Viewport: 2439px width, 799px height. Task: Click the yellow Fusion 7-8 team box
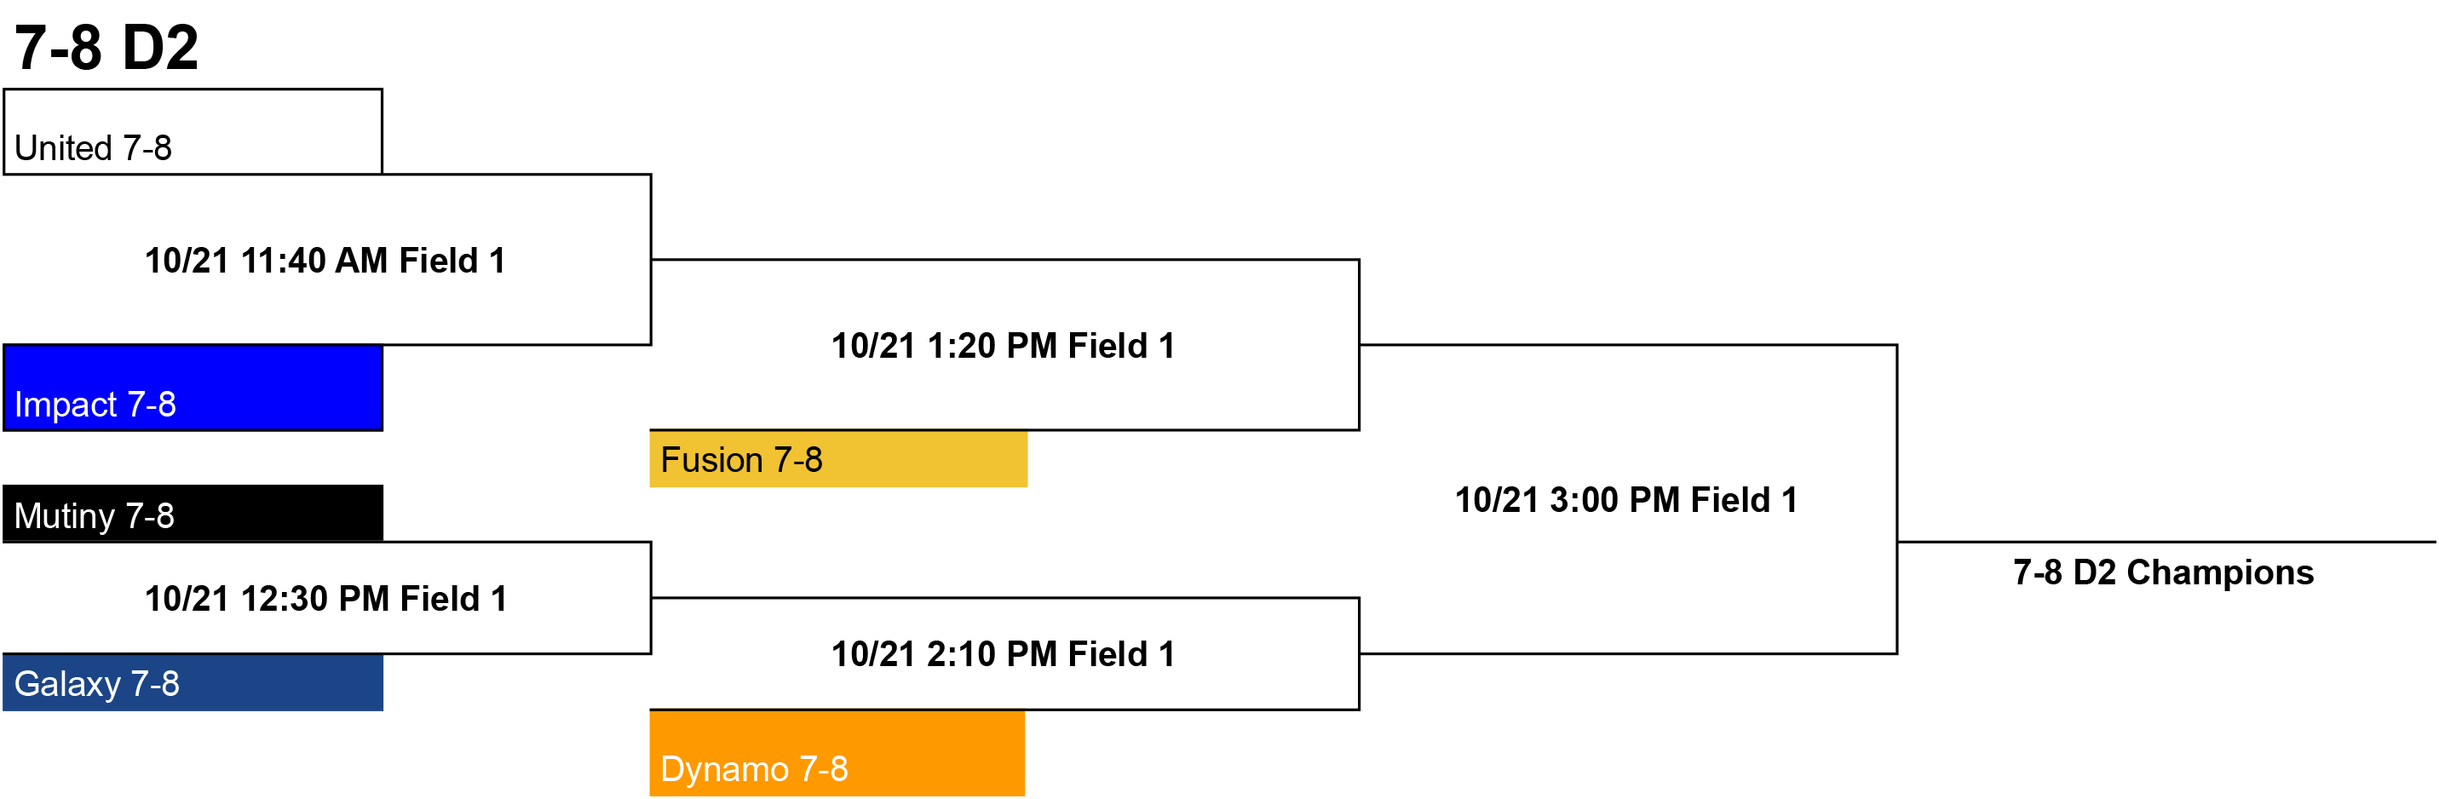(838, 459)
